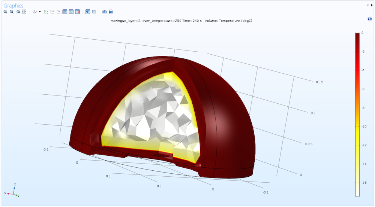The image size is (375, 207).
Task: Click the Graphics panel title
Action: (x=13, y=6)
